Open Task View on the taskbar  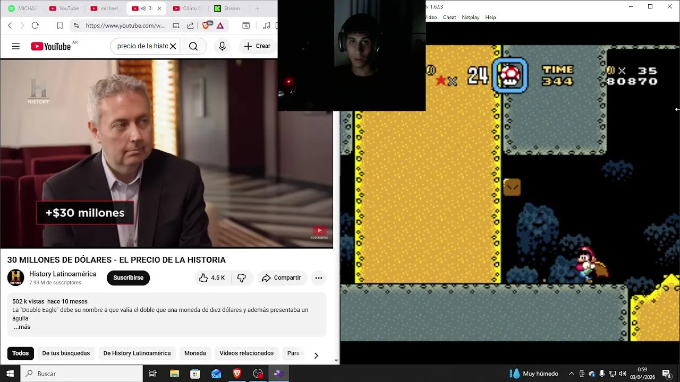152,374
